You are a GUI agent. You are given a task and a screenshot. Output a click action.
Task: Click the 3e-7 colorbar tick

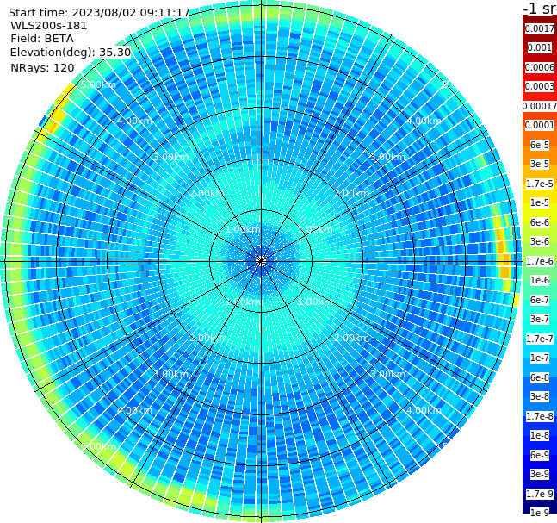(x=540, y=319)
